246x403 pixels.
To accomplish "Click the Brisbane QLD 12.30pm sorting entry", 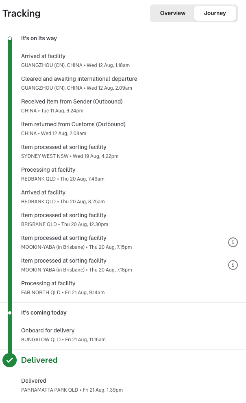I will (65, 220).
